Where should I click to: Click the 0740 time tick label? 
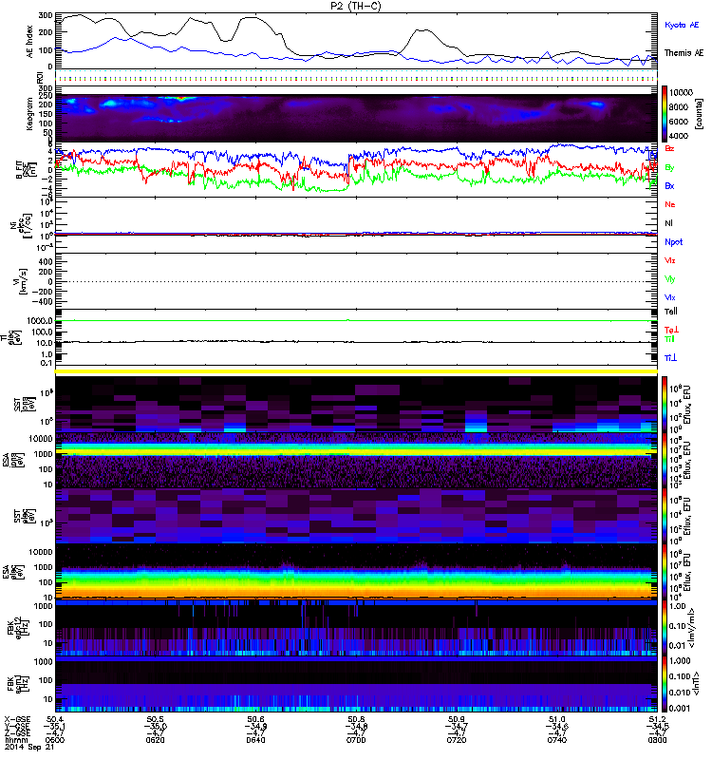557,740
